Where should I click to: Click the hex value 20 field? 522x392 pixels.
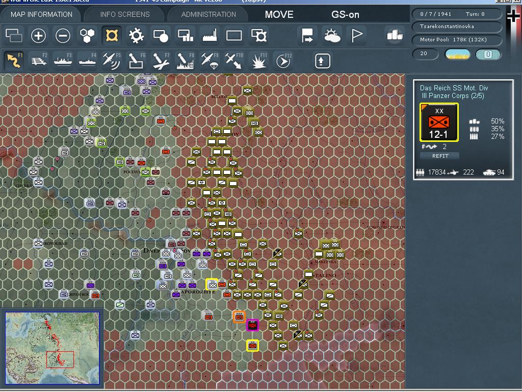coord(425,54)
